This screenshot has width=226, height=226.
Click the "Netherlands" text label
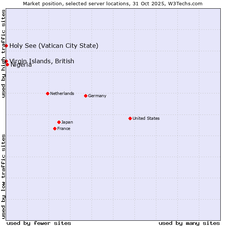tap(62, 93)
